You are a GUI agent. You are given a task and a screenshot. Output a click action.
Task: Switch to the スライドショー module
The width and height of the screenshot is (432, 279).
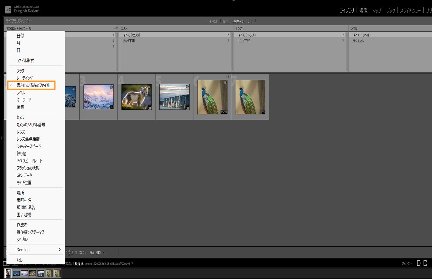coord(410,11)
